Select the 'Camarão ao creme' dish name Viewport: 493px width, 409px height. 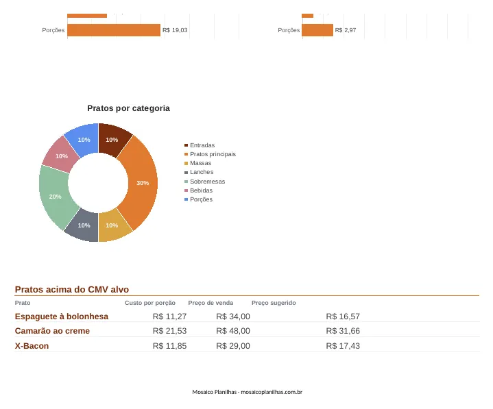pyautogui.click(x=52, y=331)
